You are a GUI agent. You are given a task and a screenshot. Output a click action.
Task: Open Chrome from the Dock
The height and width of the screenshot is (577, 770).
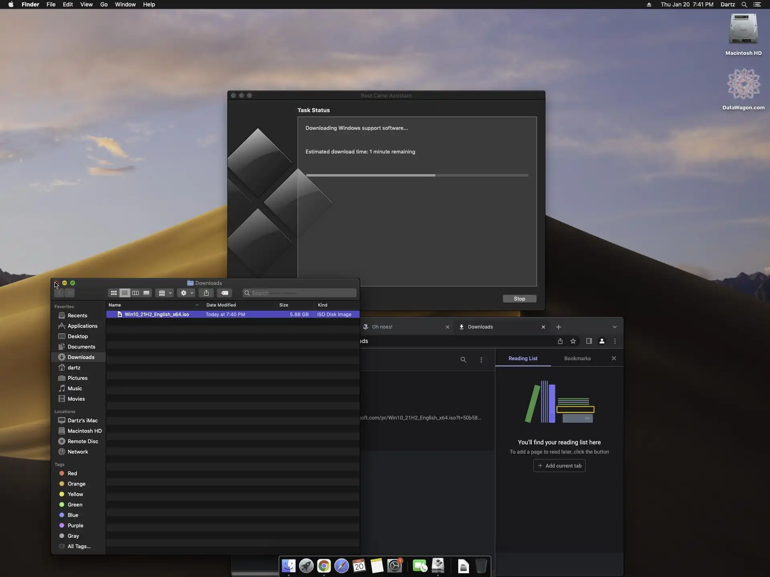[x=324, y=566]
